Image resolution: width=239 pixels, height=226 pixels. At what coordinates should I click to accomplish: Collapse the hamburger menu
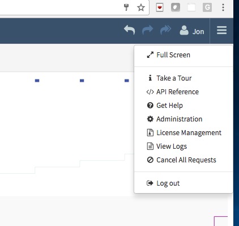pos(221,31)
